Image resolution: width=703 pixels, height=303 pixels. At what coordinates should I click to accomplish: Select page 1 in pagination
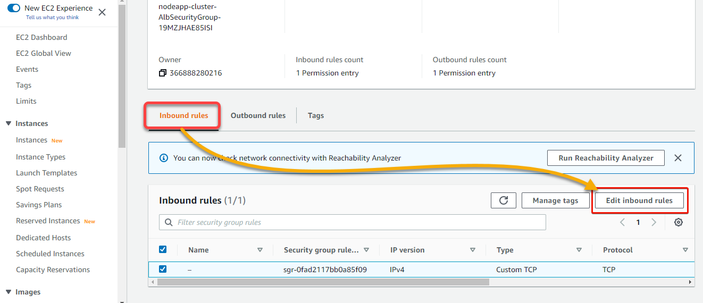638,223
